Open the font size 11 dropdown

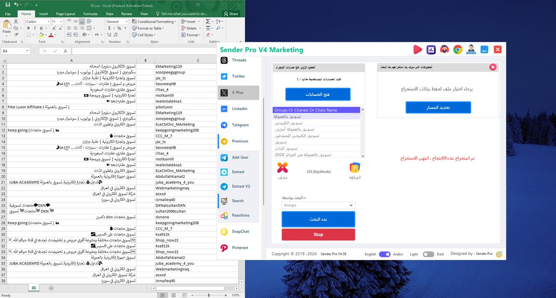coord(61,22)
